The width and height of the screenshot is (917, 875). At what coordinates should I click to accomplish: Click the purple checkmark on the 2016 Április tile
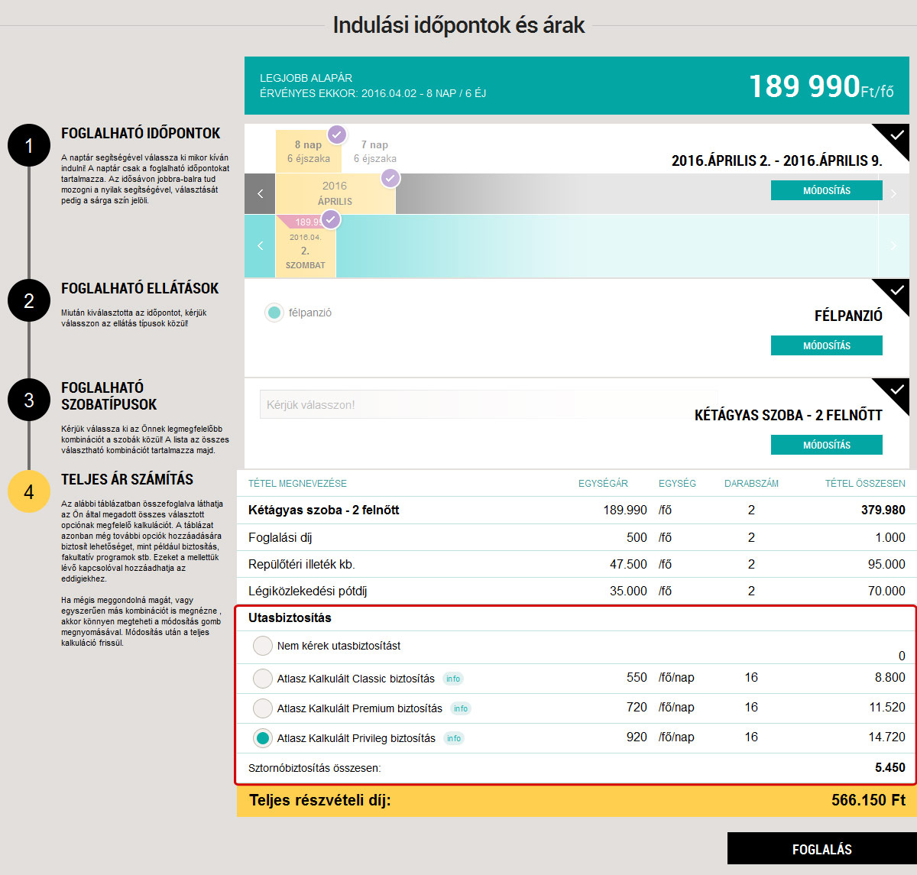point(390,179)
